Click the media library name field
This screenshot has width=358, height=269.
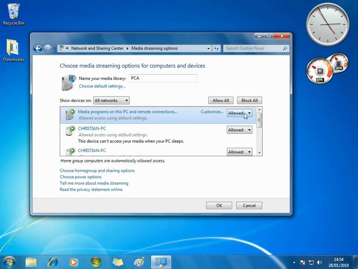pos(163,78)
